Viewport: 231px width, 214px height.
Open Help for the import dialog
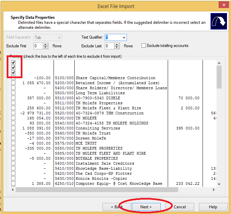point(213,207)
